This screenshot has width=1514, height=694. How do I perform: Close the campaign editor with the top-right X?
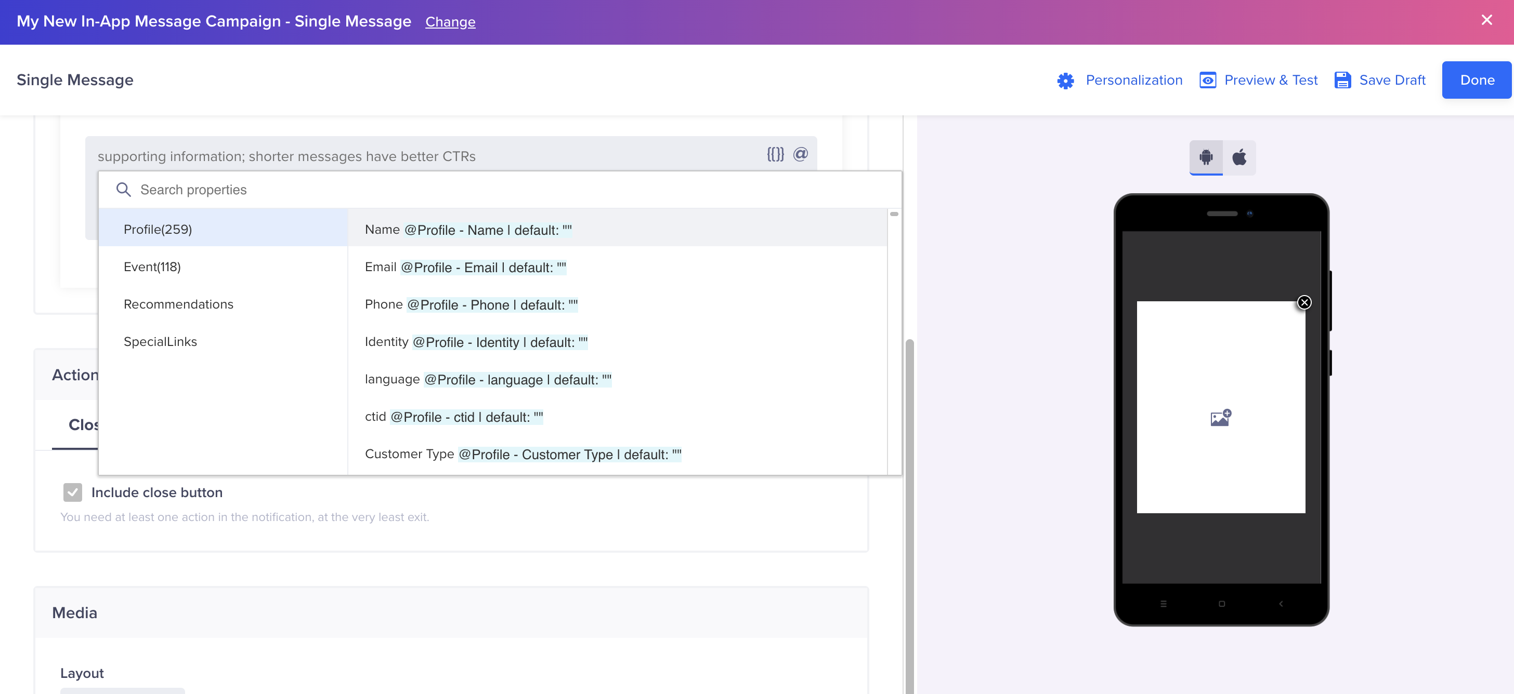1487,20
